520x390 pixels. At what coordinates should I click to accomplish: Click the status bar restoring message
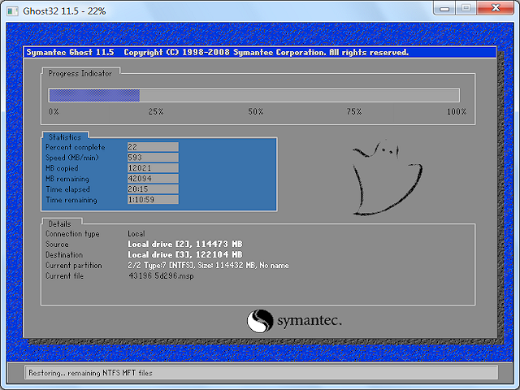[x=90, y=373]
